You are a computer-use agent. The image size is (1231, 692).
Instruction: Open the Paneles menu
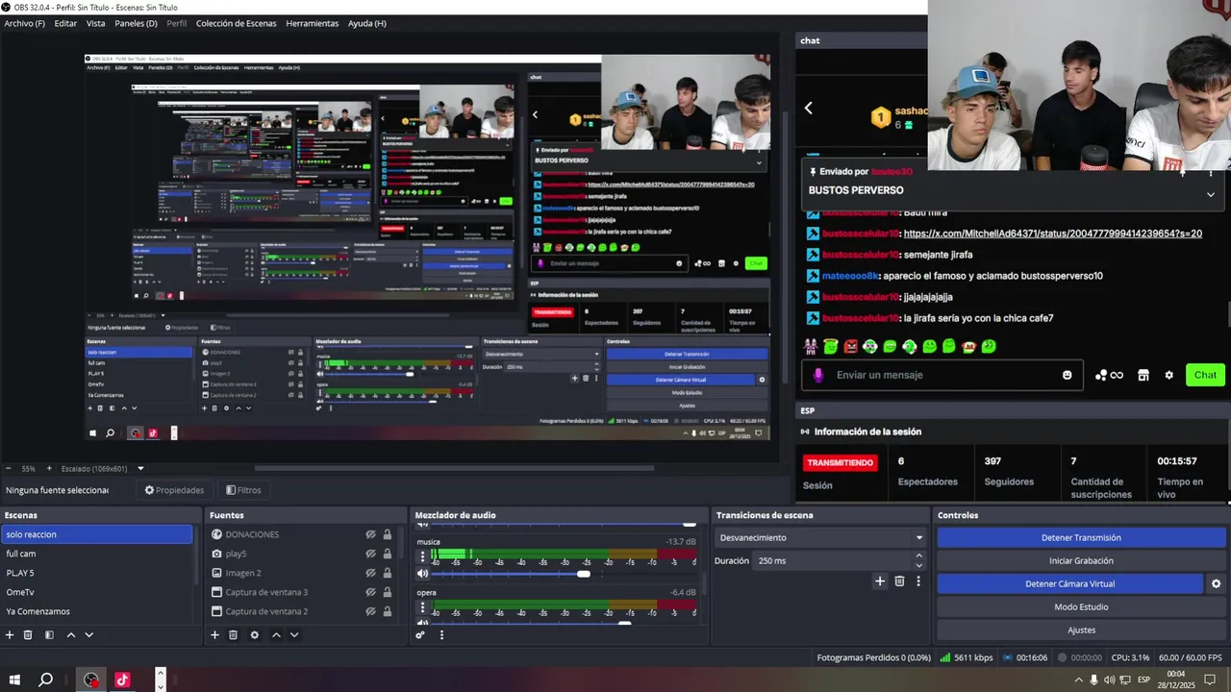coord(136,23)
